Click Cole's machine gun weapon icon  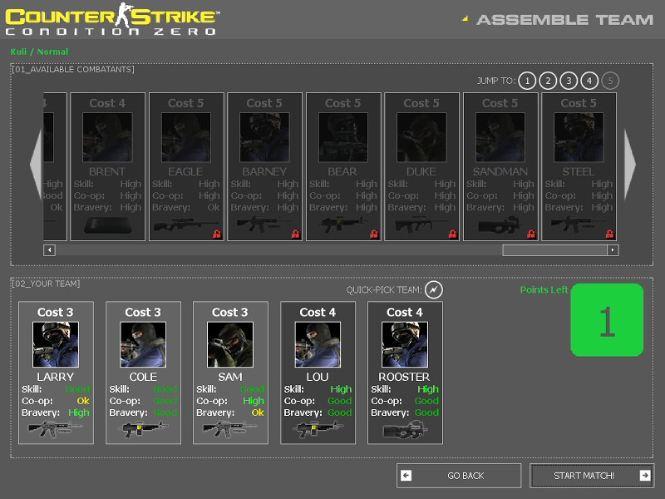tap(143, 429)
